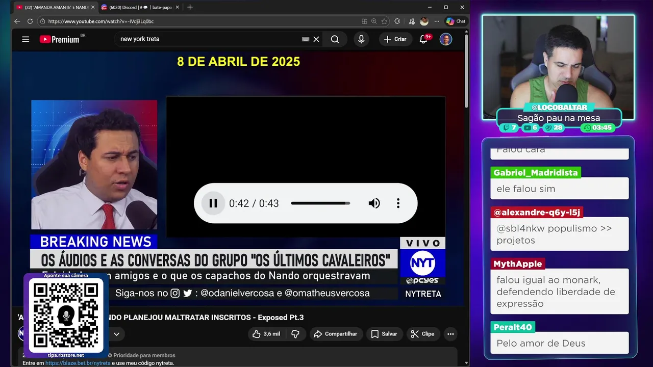Dislike the video
This screenshot has height=367, width=653.
pyautogui.click(x=295, y=334)
